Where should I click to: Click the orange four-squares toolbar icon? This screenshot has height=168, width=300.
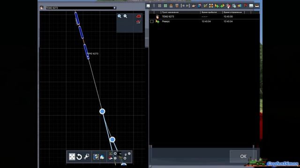click(211, 6)
